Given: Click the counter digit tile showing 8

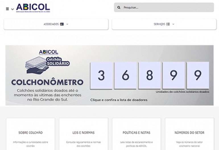Looking at the screenshot, I should coord(150,75).
